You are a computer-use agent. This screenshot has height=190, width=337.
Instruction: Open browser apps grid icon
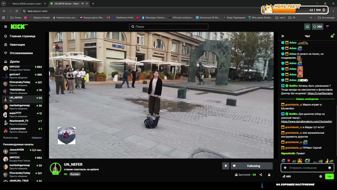point(3,18)
